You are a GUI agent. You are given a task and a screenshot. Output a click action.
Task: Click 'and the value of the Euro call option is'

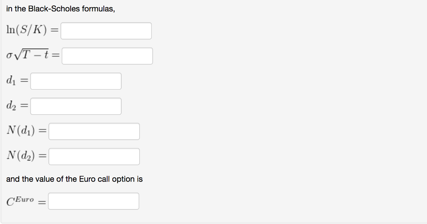pos(74,179)
